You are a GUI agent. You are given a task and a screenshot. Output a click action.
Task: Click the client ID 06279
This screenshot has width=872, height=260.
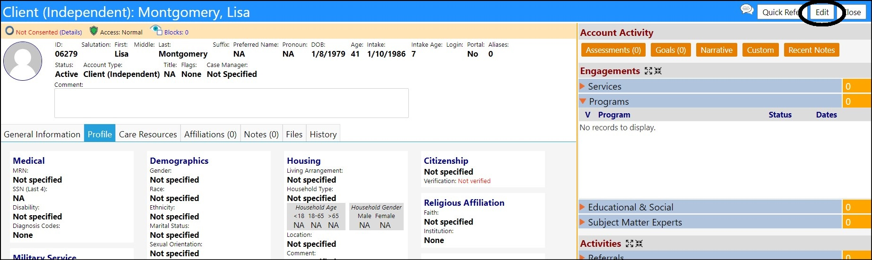pyautogui.click(x=66, y=54)
